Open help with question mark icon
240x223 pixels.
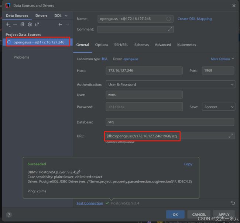pos(9,215)
